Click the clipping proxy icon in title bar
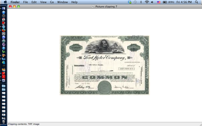Screen dimensions: 202x126 tap(93, 6)
